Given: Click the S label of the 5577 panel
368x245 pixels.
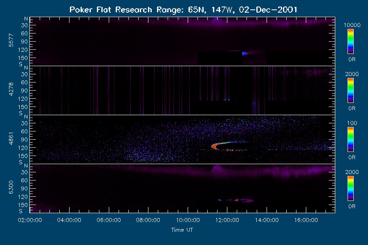Looking at the screenshot, I should click(21, 64).
